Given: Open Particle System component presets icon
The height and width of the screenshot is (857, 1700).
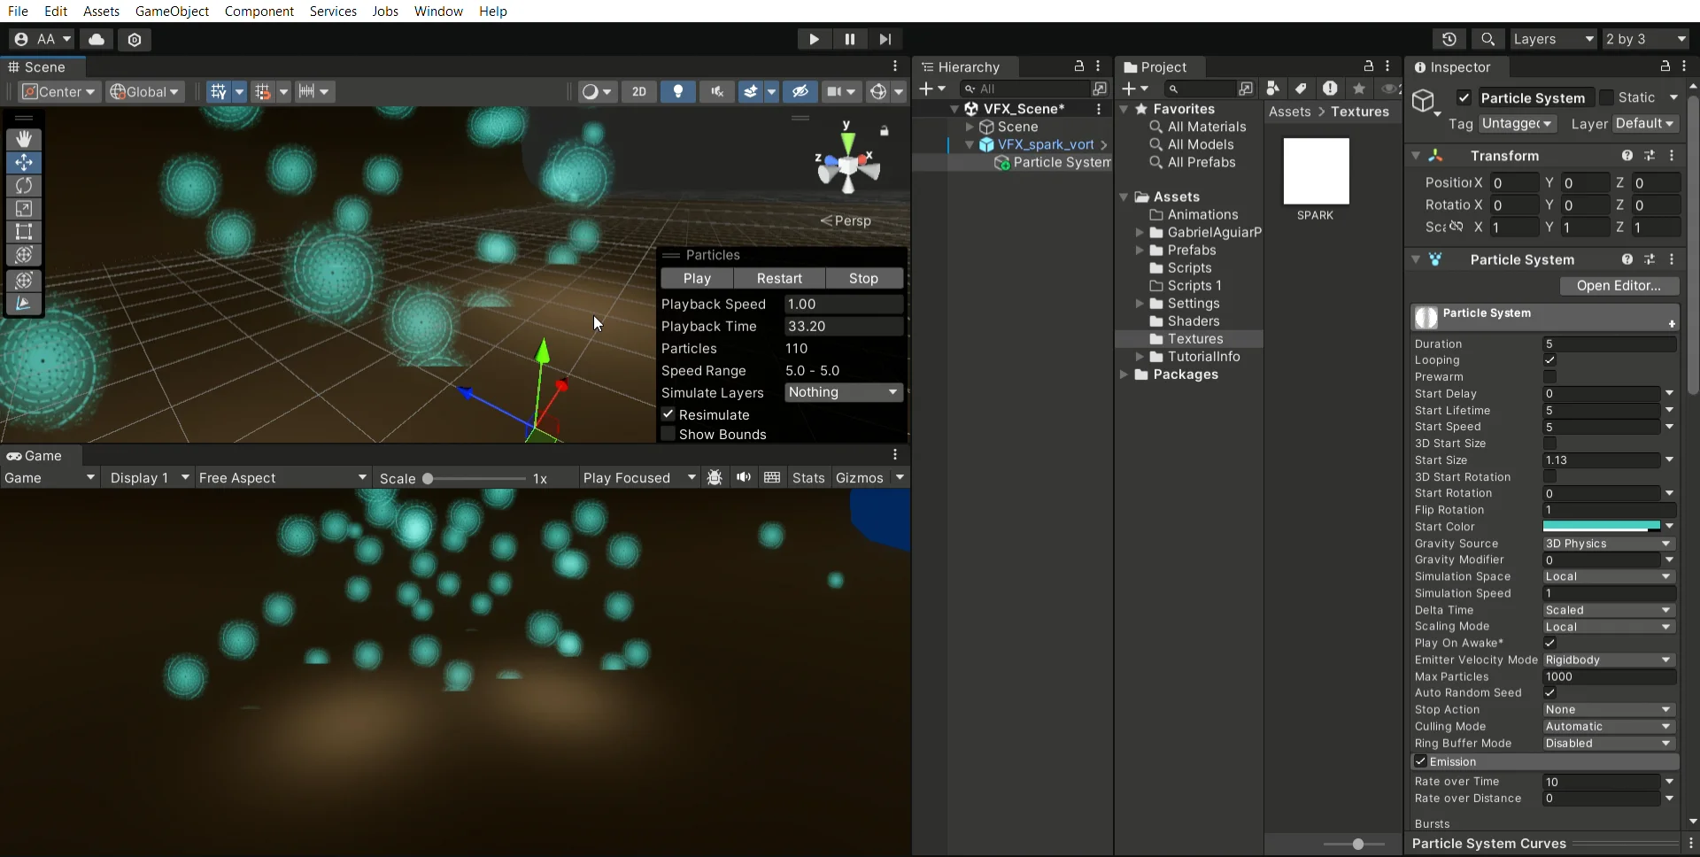Looking at the screenshot, I should point(1650,259).
